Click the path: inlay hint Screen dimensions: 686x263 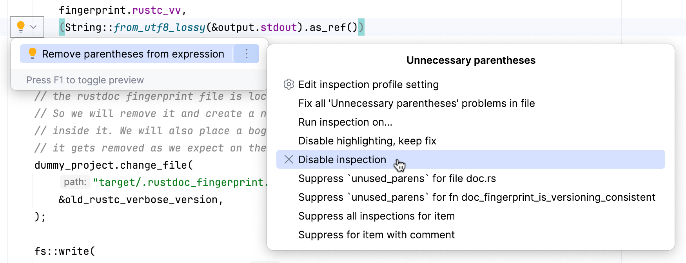click(75, 182)
